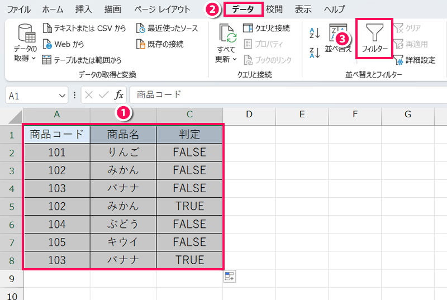This screenshot has height=300, width=447.
Task: Select TRUE cell in row 5
Action: [x=189, y=206]
